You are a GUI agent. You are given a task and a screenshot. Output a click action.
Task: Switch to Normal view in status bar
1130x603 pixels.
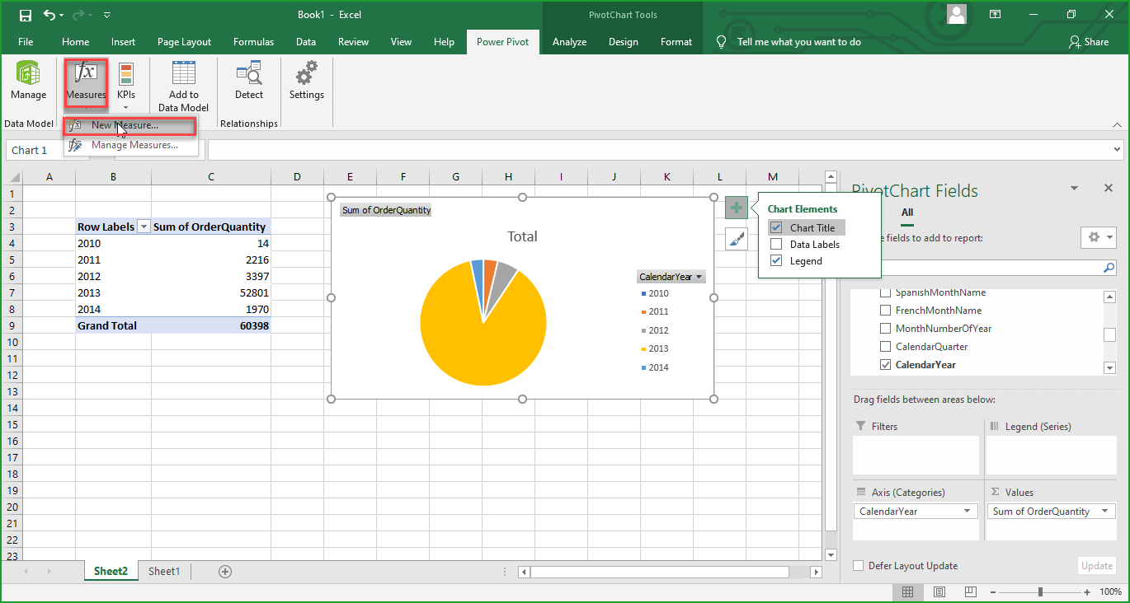pyautogui.click(x=907, y=591)
